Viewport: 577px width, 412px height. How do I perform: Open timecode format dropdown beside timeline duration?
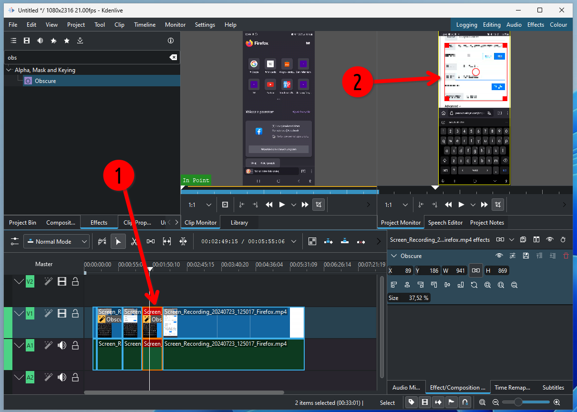click(293, 241)
